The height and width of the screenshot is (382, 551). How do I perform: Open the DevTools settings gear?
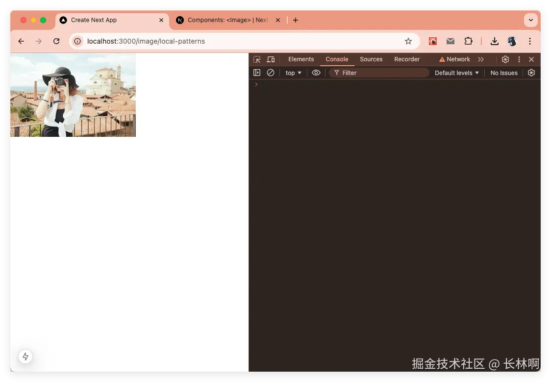tap(505, 59)
